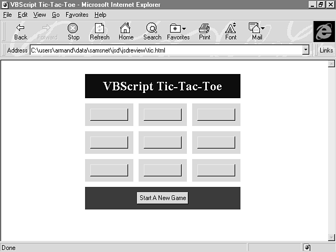Expand the Links toolbar section
Viewport: 336px width, 252px height.
click(x=325, y=50)
